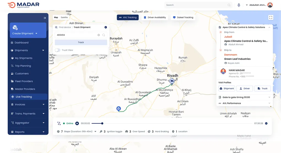Click the blue origin marker on the map
Screen dimensions: 281x153
click(118, 109)
